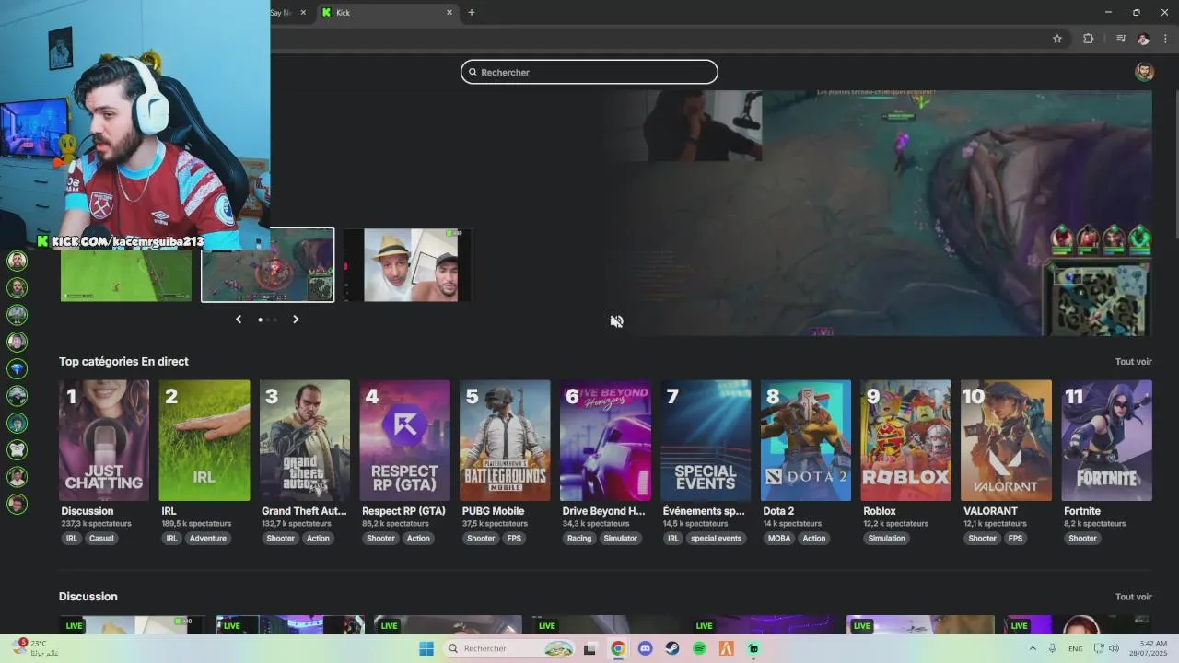Screen dimensions: 1179x663
Task: Open the Dota 2 category card
Action: pyautogui.click(x=806, y=440)
